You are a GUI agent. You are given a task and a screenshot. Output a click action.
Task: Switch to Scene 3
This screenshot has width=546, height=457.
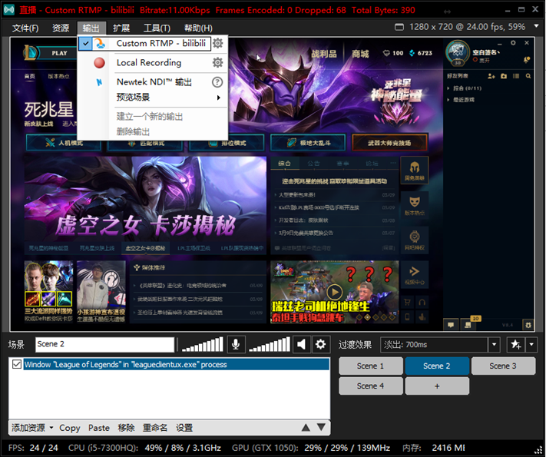[503, 366]
